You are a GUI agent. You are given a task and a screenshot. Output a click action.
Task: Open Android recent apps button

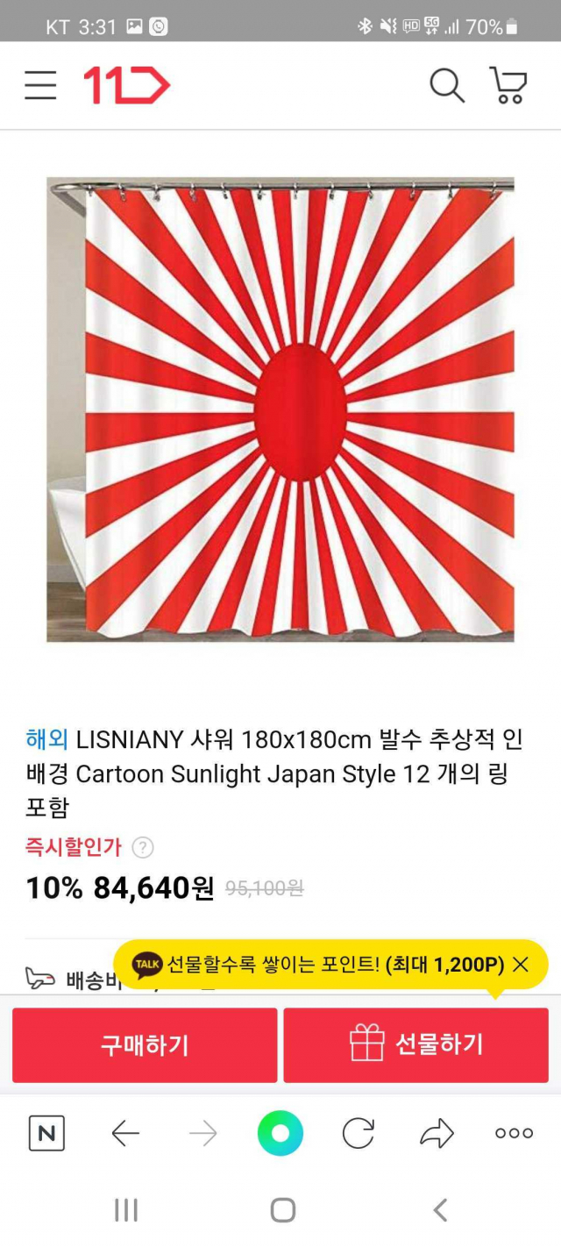point(126,1211)
